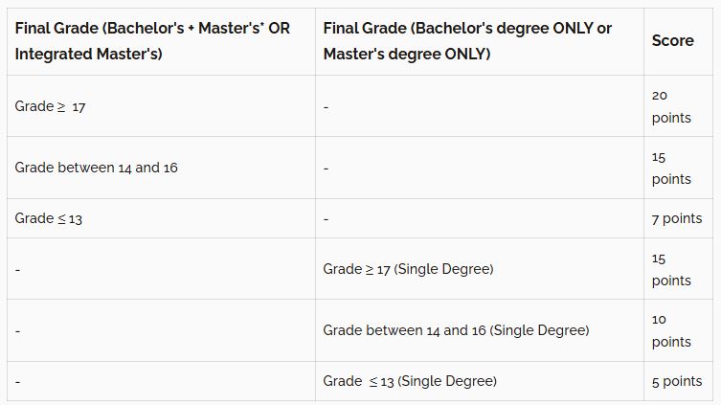The image size is (721, 405).
Task: Click the "10 points" score cell
Action: [x=671, y=330]
